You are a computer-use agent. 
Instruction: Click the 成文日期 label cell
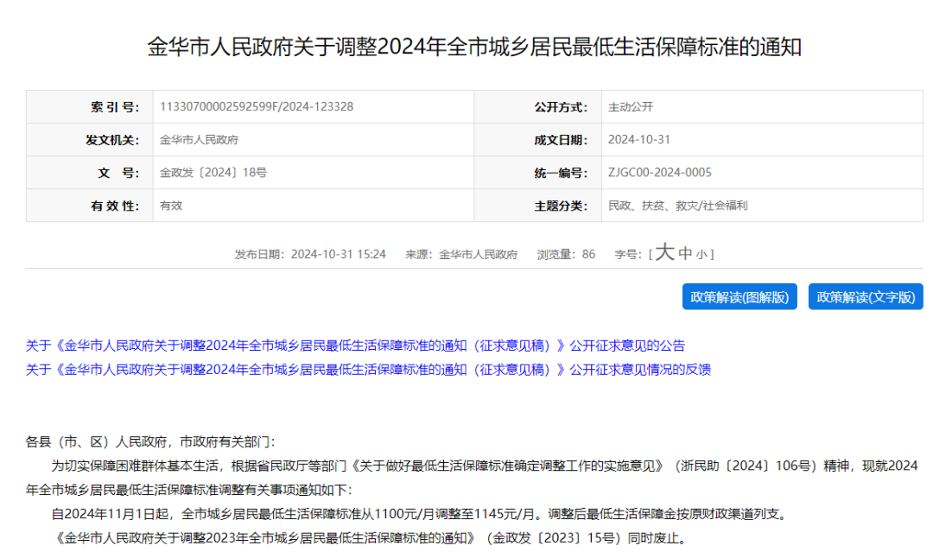538,140
